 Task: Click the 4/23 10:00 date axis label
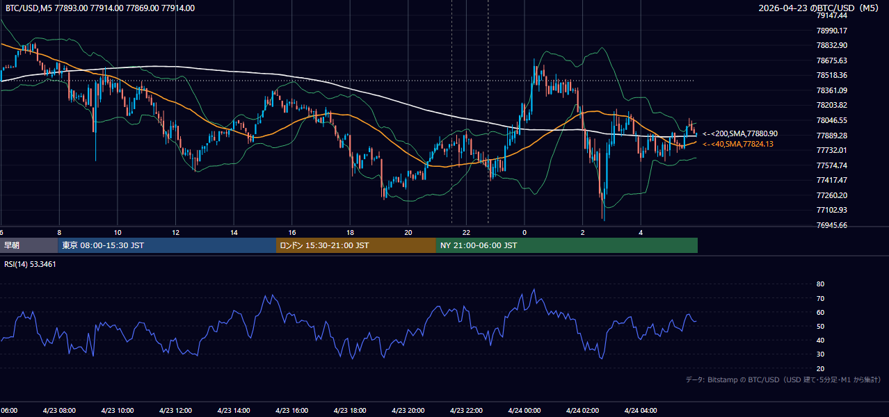(x=117, y=410)
